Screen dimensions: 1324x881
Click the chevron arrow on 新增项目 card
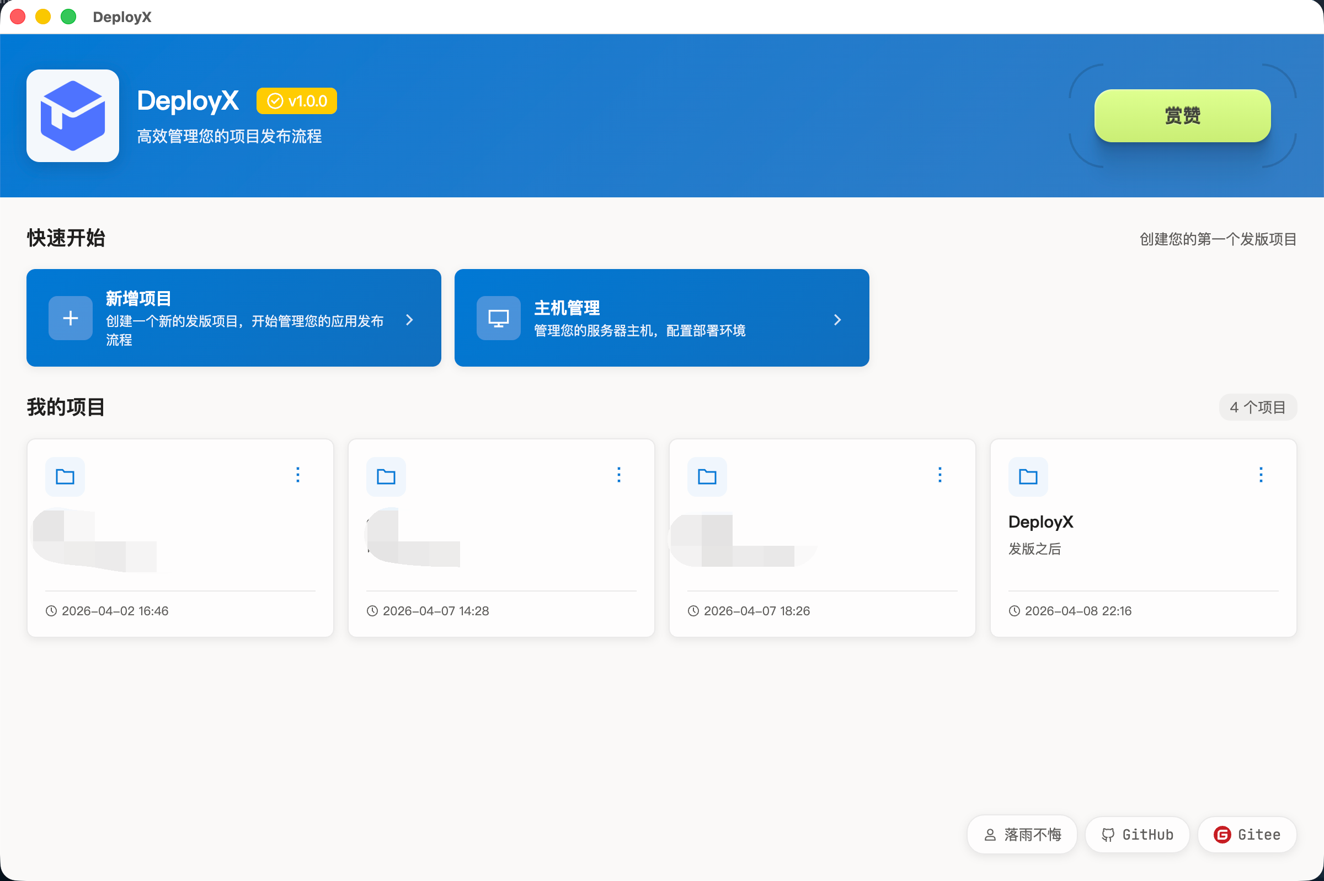pos(409,320)
